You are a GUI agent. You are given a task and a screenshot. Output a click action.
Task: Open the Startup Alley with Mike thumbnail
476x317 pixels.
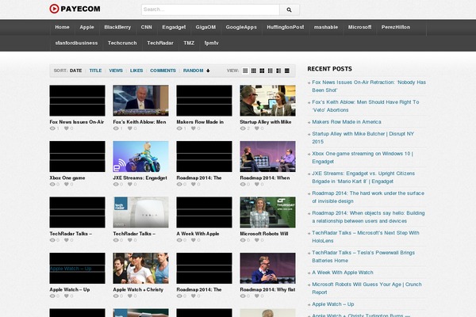(x=268, y=101)
